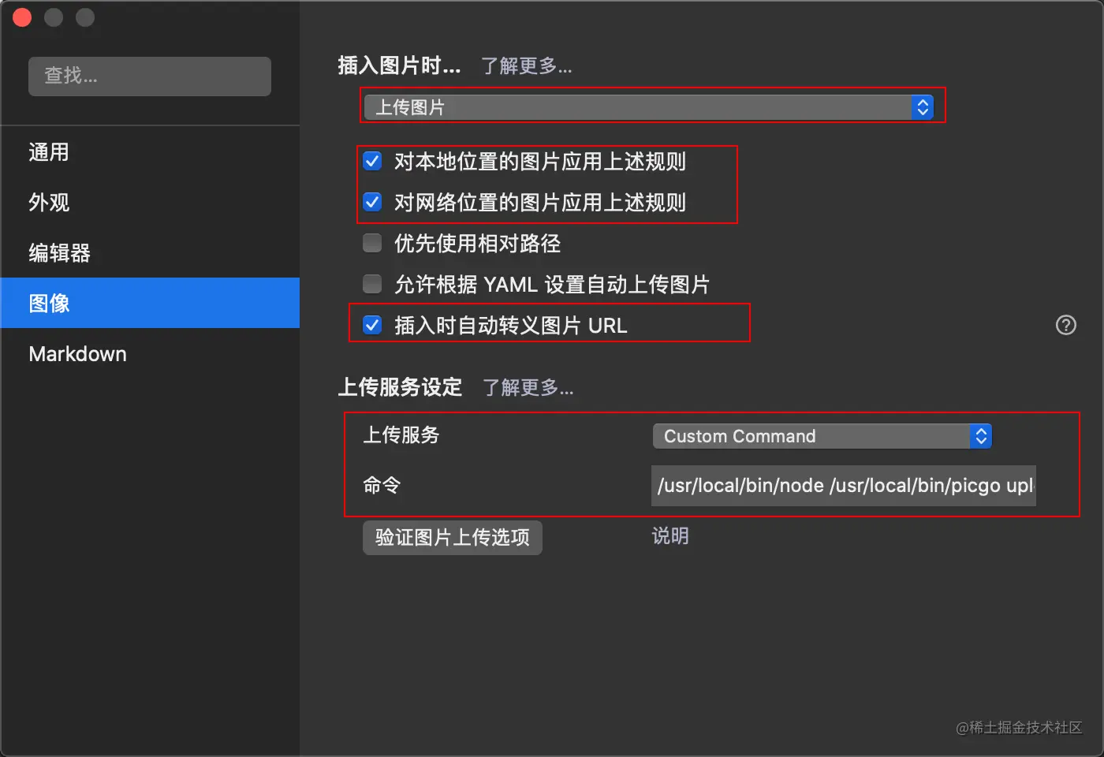
Task: Open the Custom Command upload service dropdown
Action: point(822,436)
